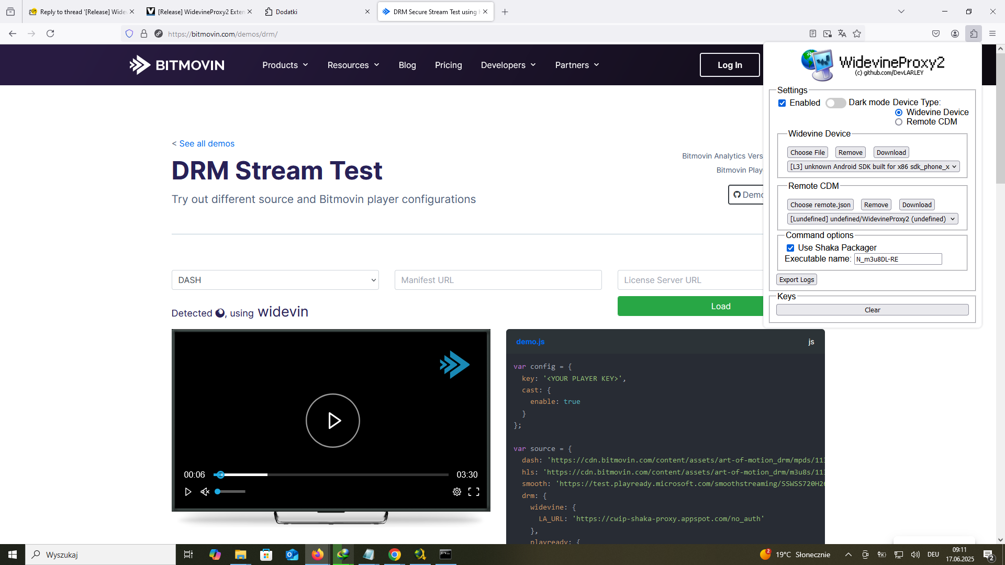Select the Remote CDM radio button
The height and width of the screenshot is (565, 1005).
click(x=899, y=122)
